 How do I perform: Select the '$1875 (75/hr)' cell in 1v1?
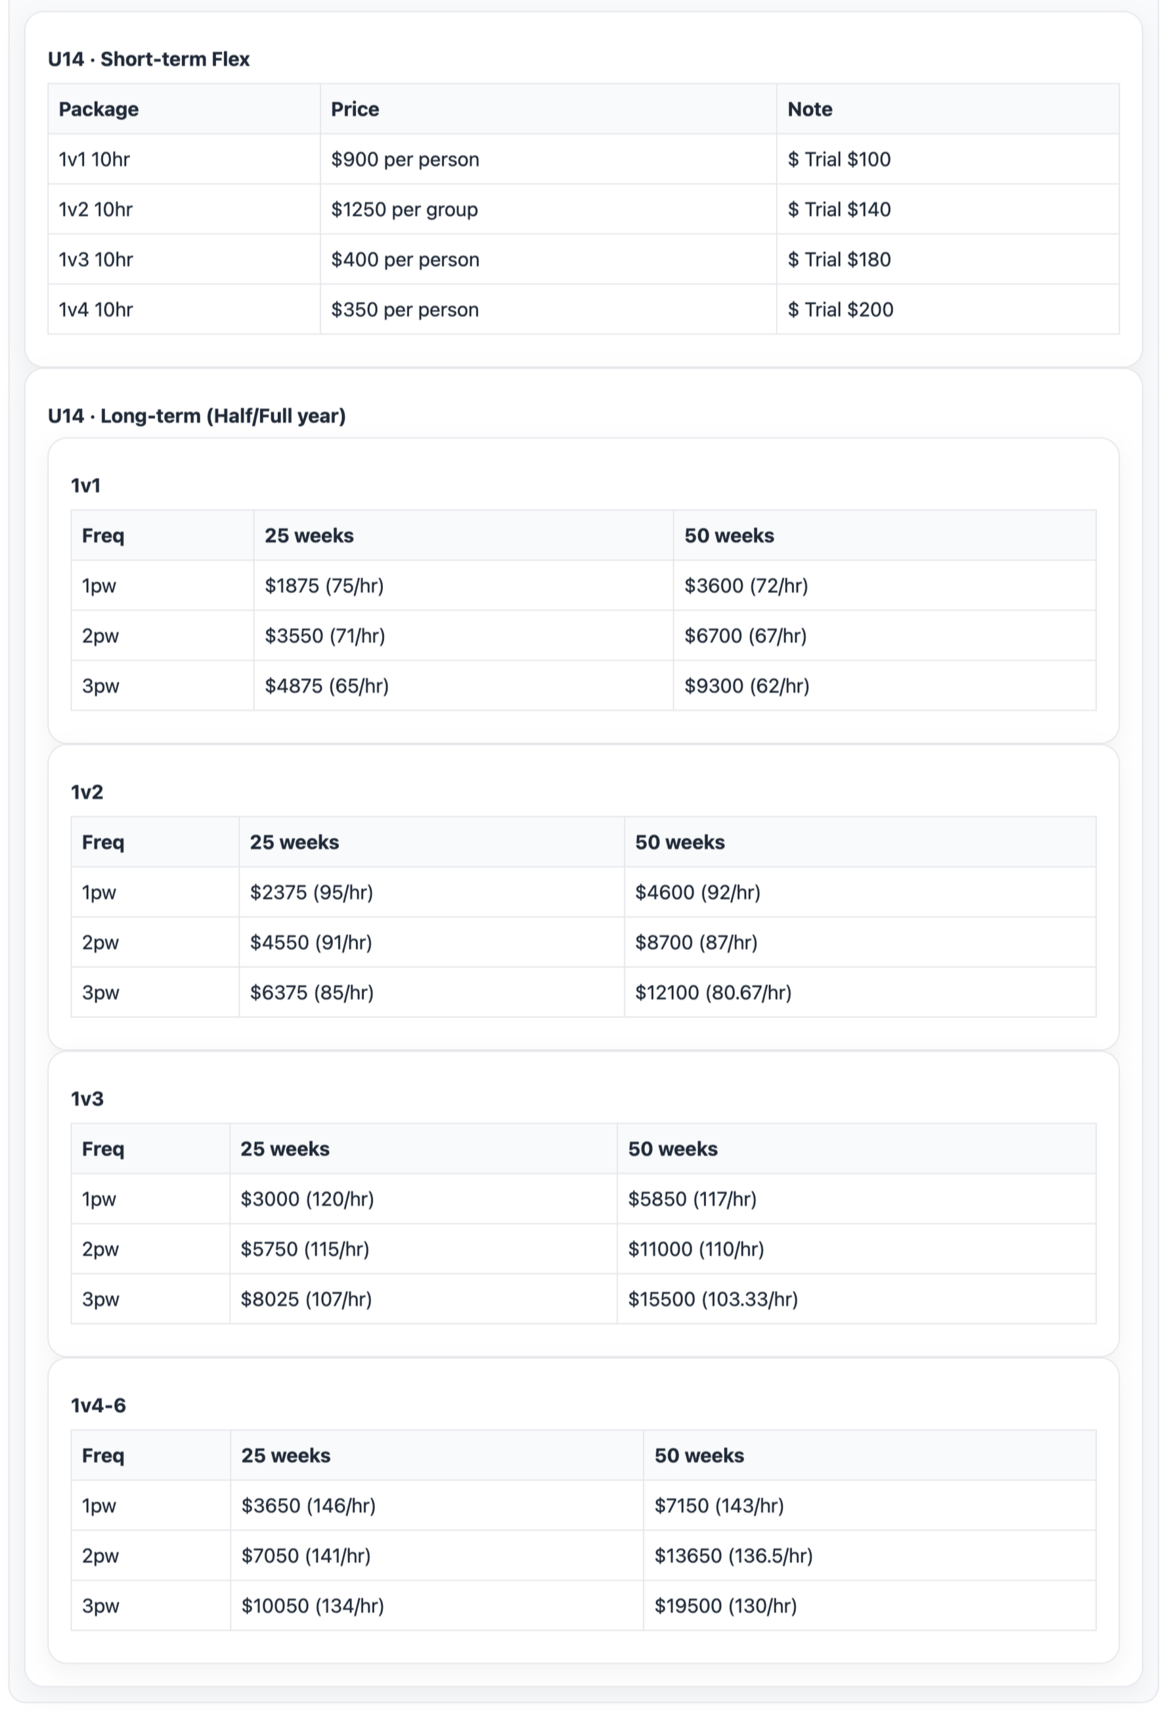coord(463,585)
